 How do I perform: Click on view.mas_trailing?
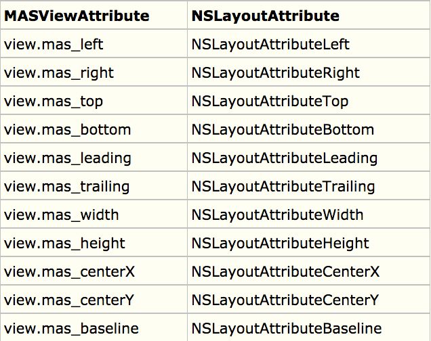click(x=67, y=187)
